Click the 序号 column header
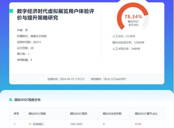 [16, 114]
